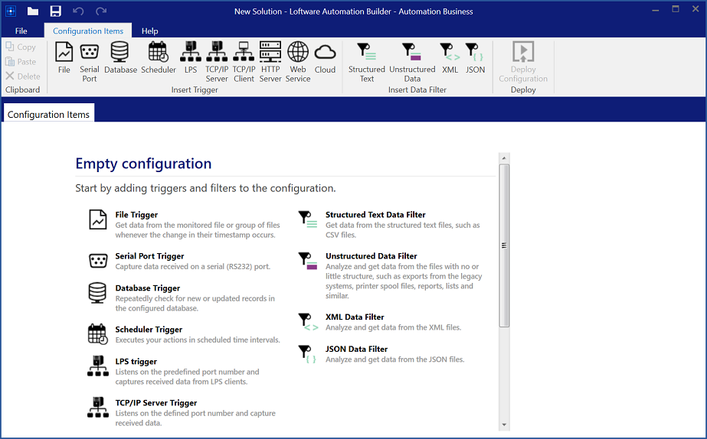This screenshot has width=707, height=439.
Task: Add a TCP/IP Client trigger
Action: pyautogui.click(x=244, y=61)
